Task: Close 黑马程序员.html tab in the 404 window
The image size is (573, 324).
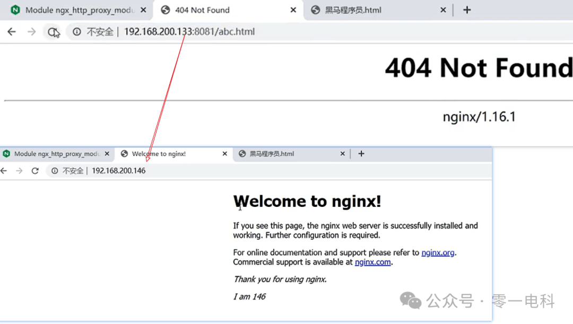Action: click(443, 10)
